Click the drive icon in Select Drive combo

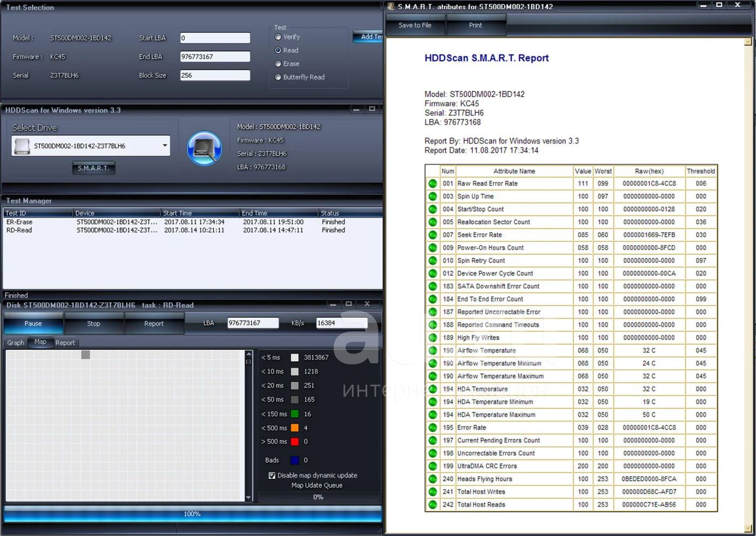(x=22, y=146)
